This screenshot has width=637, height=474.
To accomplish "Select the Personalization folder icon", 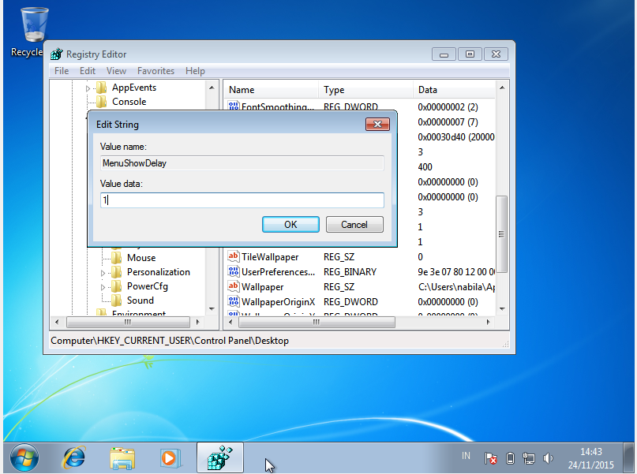I will (116, 272).
